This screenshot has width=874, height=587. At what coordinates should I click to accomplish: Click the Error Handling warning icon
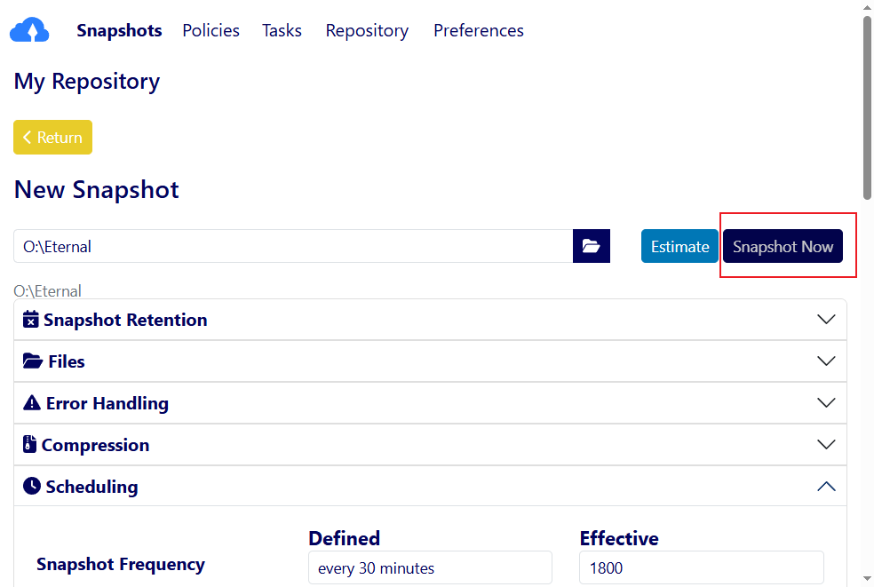click(x=32, y=403)
